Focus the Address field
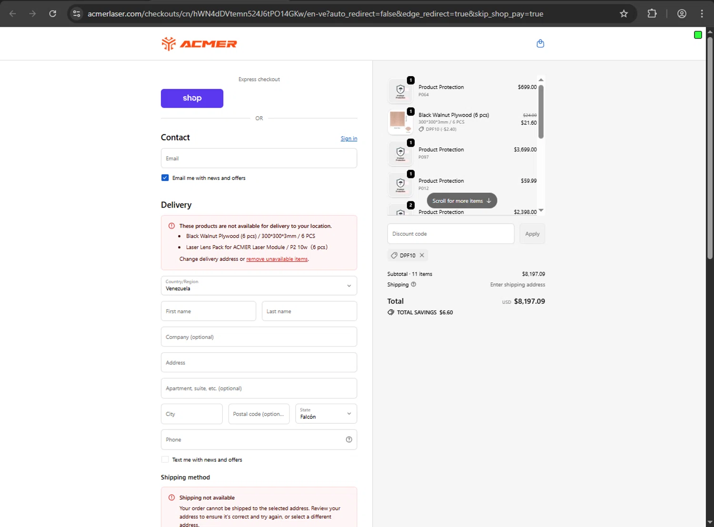The width and height of the screenshot is (714, 527). [259, 362]
